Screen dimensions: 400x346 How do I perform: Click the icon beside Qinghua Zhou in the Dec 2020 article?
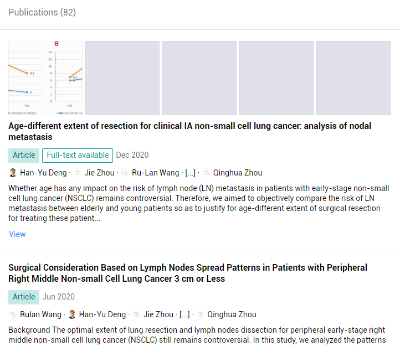[207, 173]
